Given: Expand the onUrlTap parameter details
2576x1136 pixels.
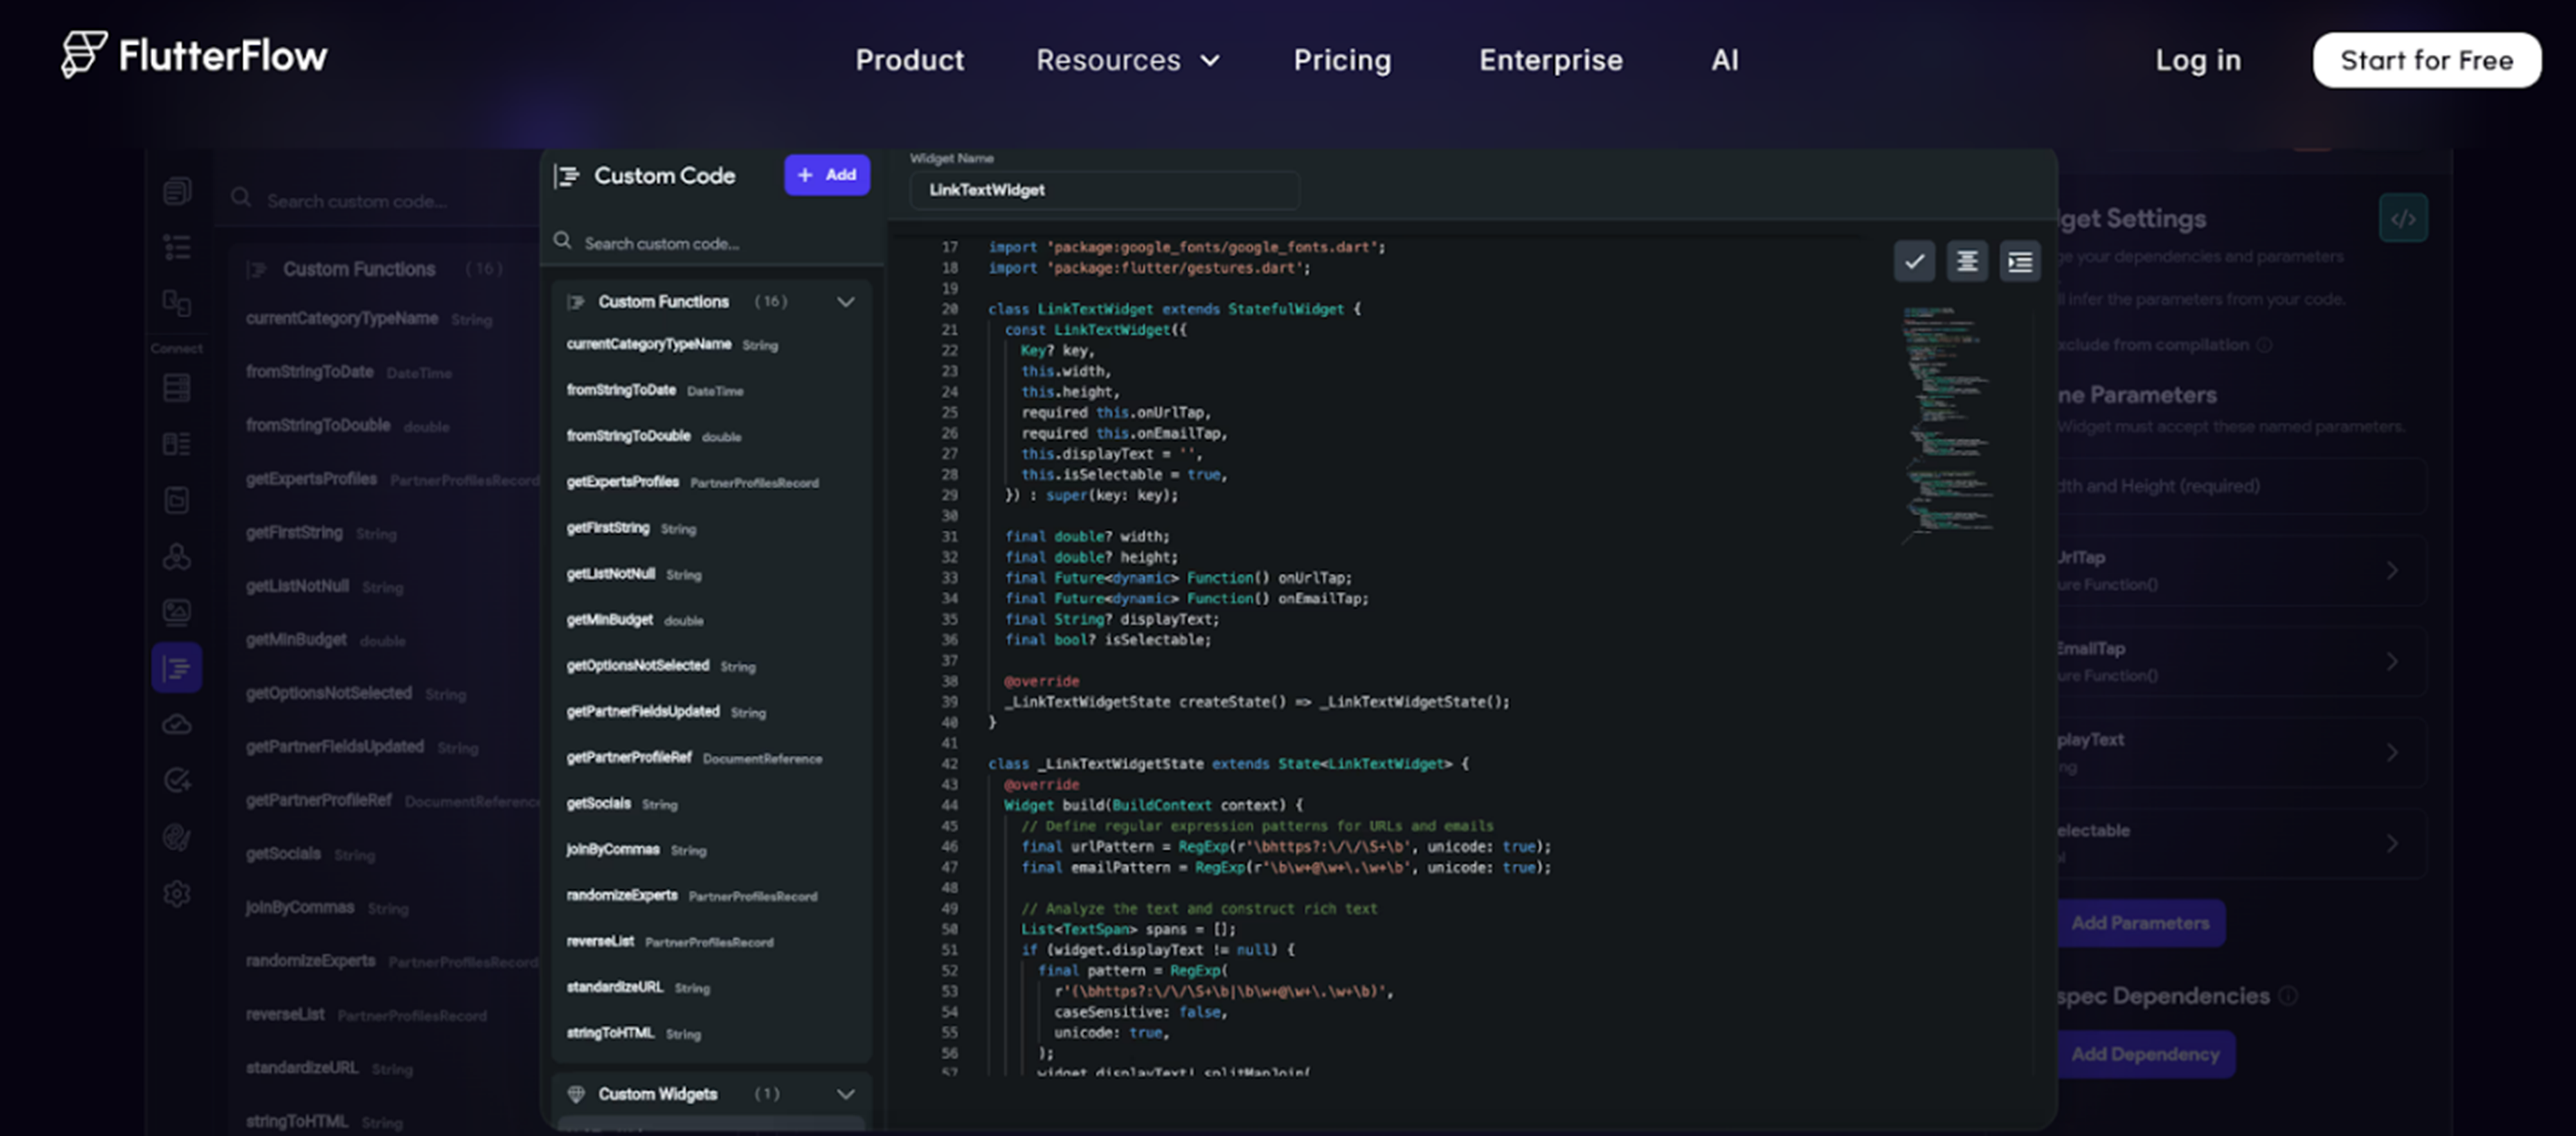Looking at the screenshot, I should tap(2392, 570).
